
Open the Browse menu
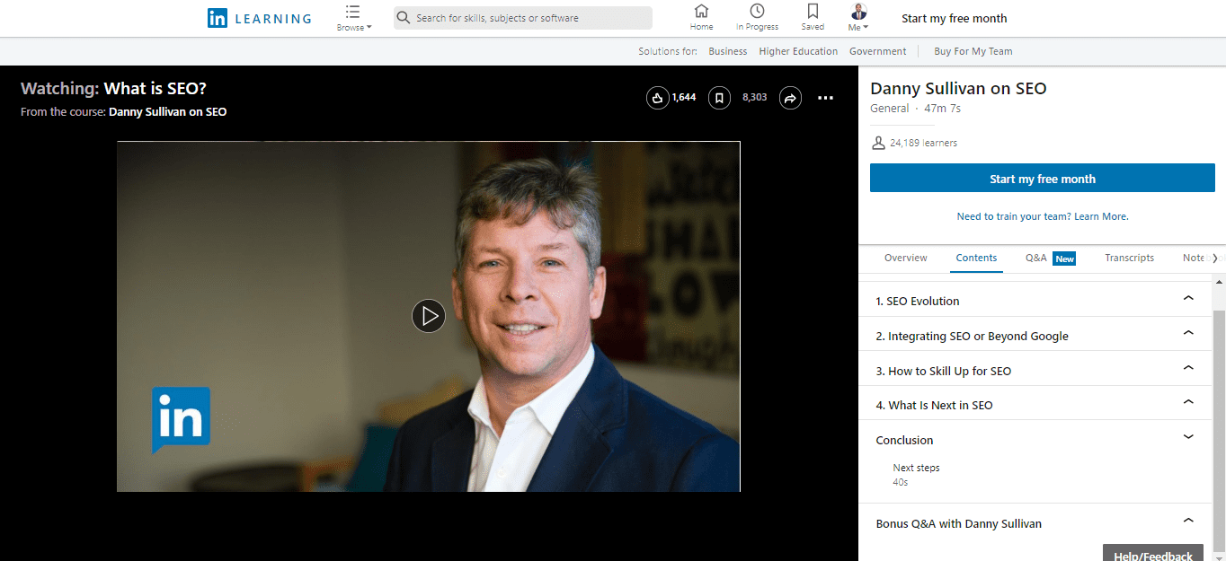tap(353, 18)
